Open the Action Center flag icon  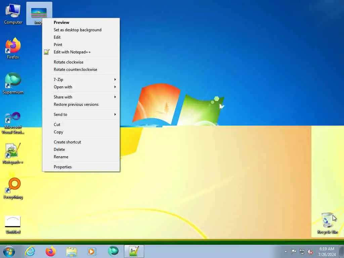click(x=294, y=252)
